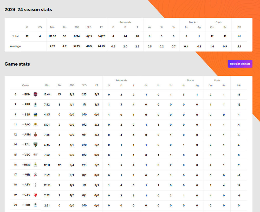Click the Pts column header in Game stats

click(59, 85)
